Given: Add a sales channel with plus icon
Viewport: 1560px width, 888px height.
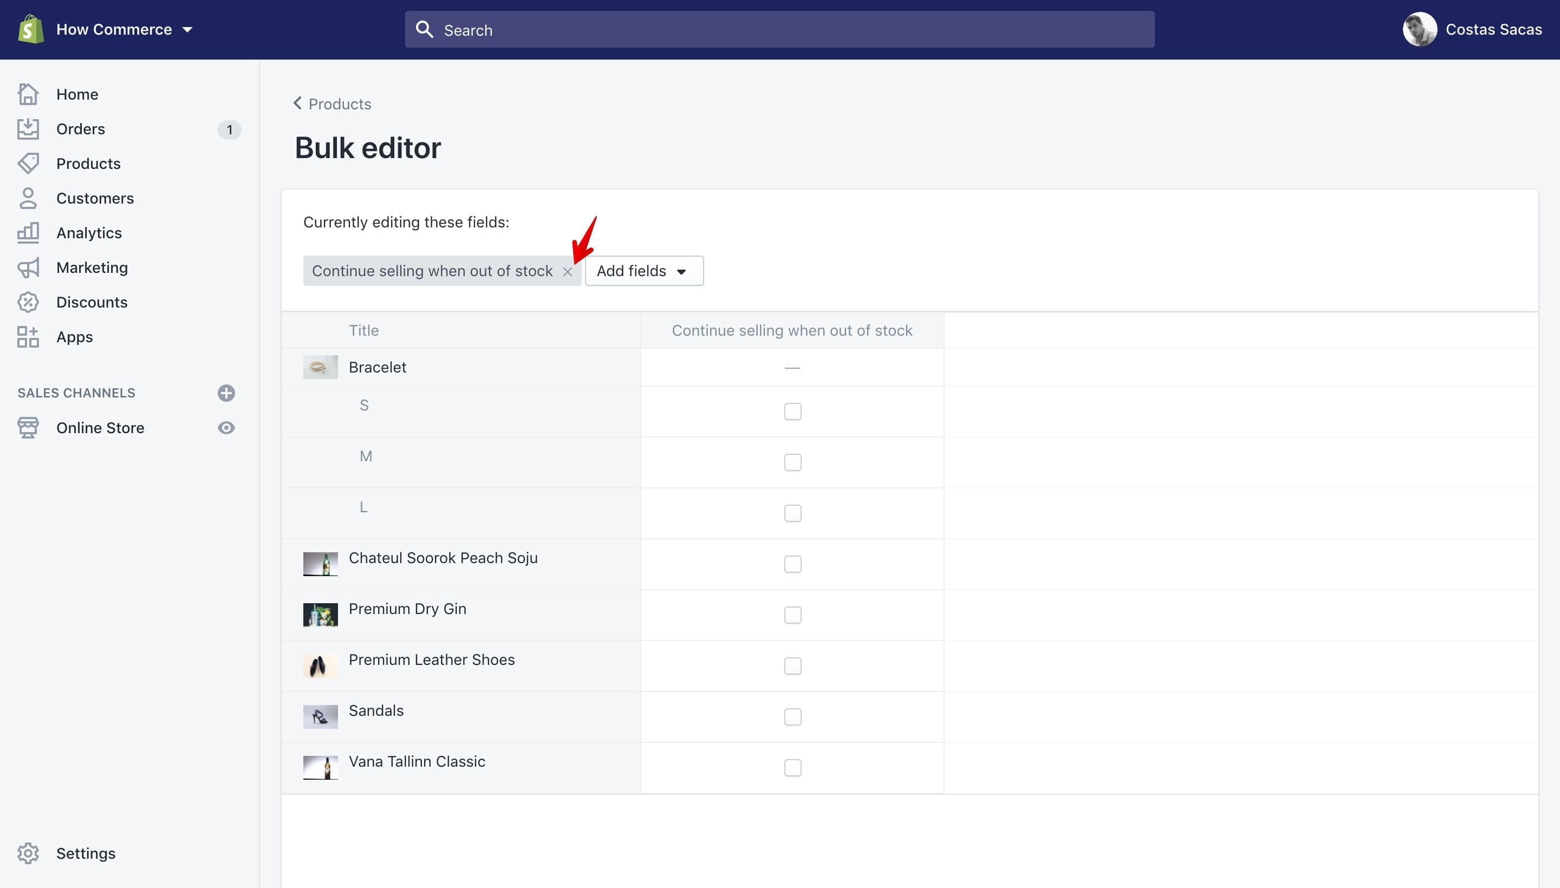Looking at the screenshot, I should tap(226, 393).
